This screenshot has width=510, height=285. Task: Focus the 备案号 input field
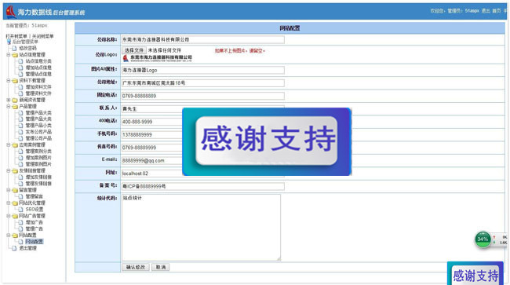(x=203, y=186)
